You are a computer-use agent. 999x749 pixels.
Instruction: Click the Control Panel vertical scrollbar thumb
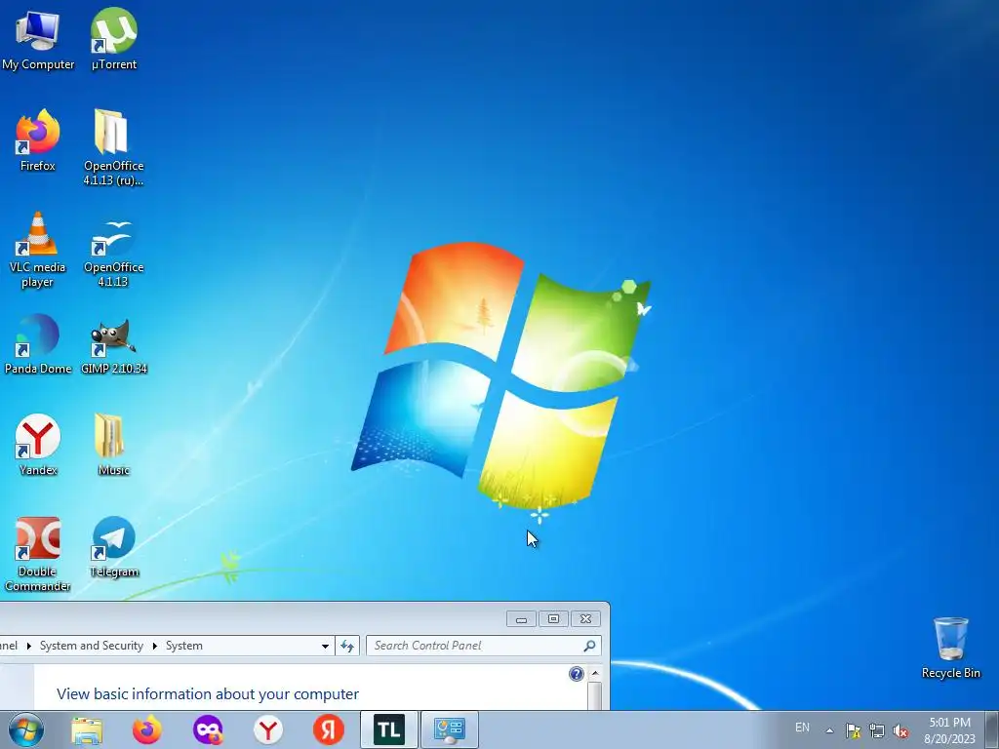click(x=595, y=696)
